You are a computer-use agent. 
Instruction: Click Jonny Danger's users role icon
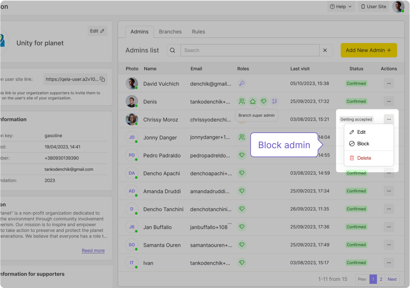coord(242,137)
